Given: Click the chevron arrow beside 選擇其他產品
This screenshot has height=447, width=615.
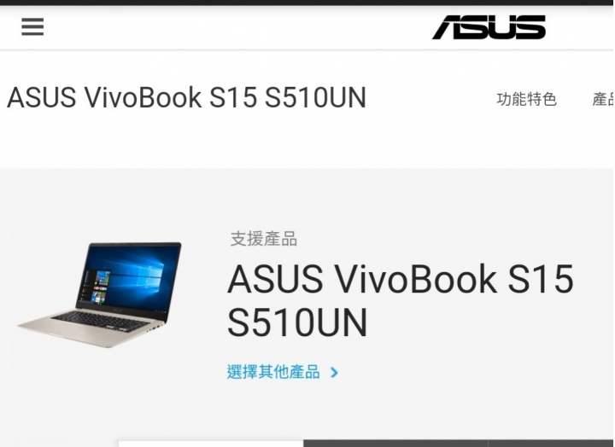Looking at the screenshot, I should tap(334, 372).
